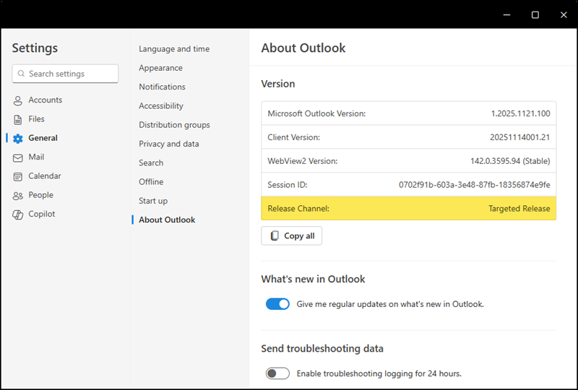Click WebView2 Version value 142.0.3595.94 (Stable)
Viewport: 578px width, 390px height.
pos(510,161)
